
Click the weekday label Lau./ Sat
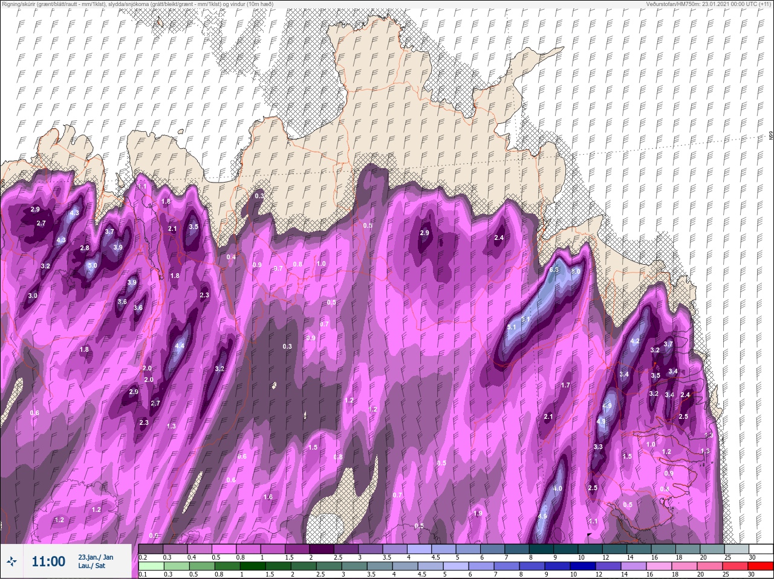click(91, 566)
